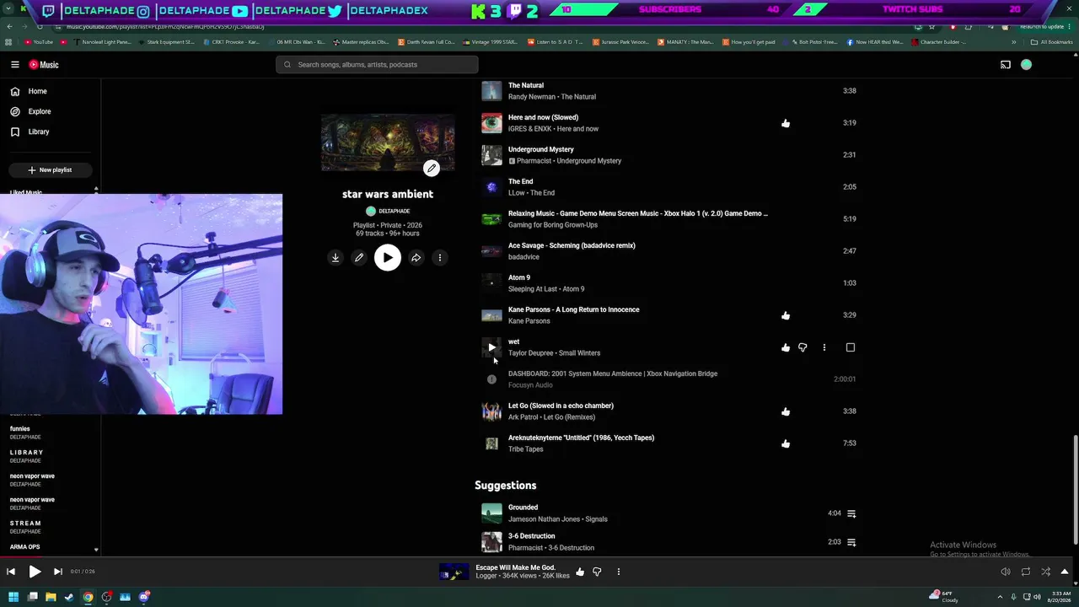Toggle like on 'Here and now (Slowed)'
Viewport: 1079px width, 607px height.
(786, 123)
